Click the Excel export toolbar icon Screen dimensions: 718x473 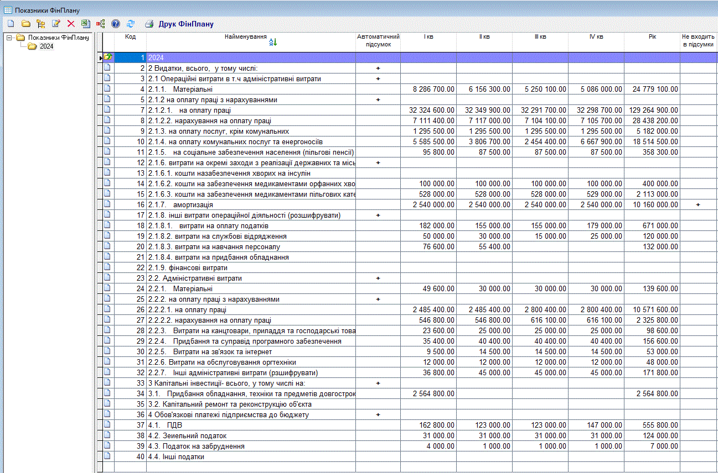pyautogui.click(x=85, y=24)
